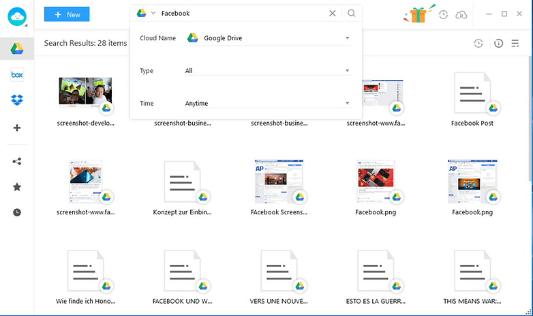The image size is (533, 316).
Task: Click the New button
Action: (67, 14)
